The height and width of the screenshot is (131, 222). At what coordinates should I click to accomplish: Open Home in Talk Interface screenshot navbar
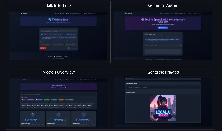click(57, 13)
